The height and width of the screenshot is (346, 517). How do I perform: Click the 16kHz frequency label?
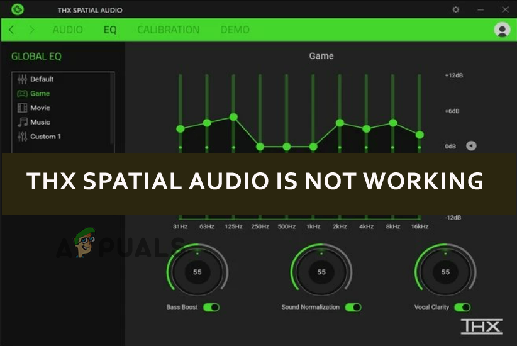coord(420,226)
